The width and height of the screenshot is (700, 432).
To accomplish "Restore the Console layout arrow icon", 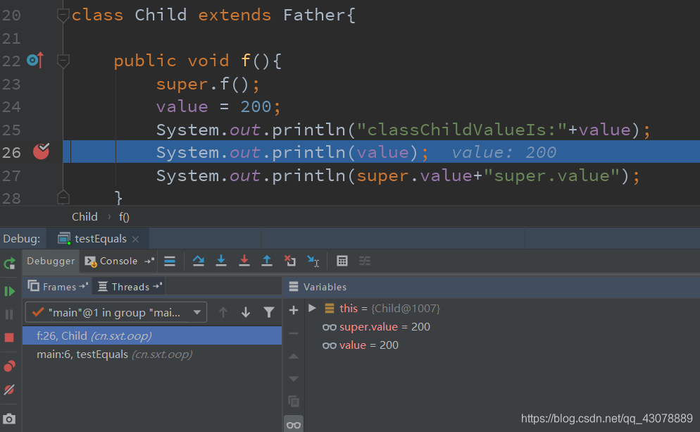I will pyautogui.click(x=149, y=261).
